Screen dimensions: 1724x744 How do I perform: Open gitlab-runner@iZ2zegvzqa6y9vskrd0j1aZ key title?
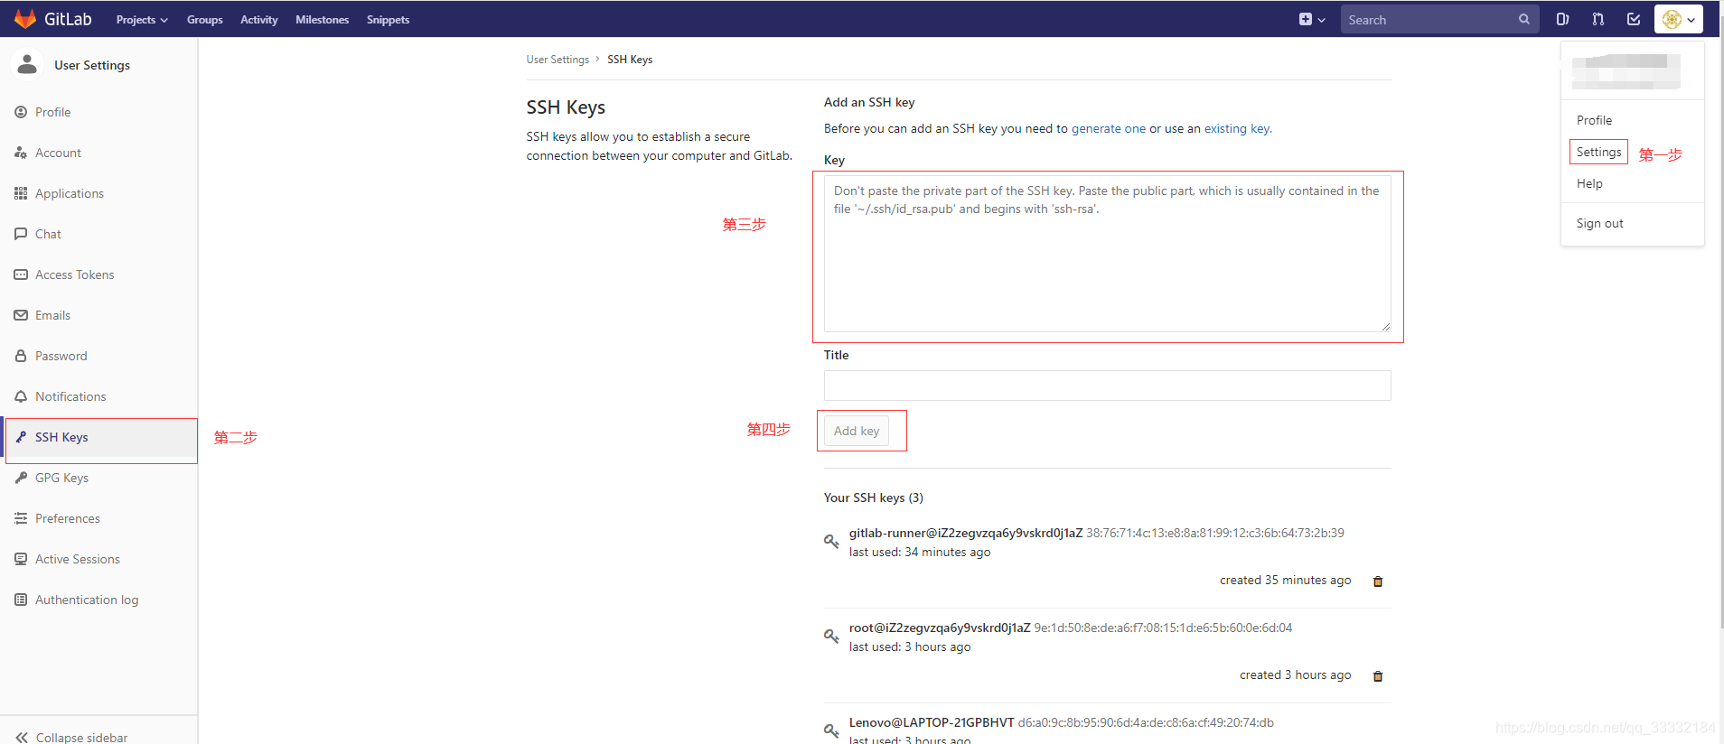pos(966,533)
